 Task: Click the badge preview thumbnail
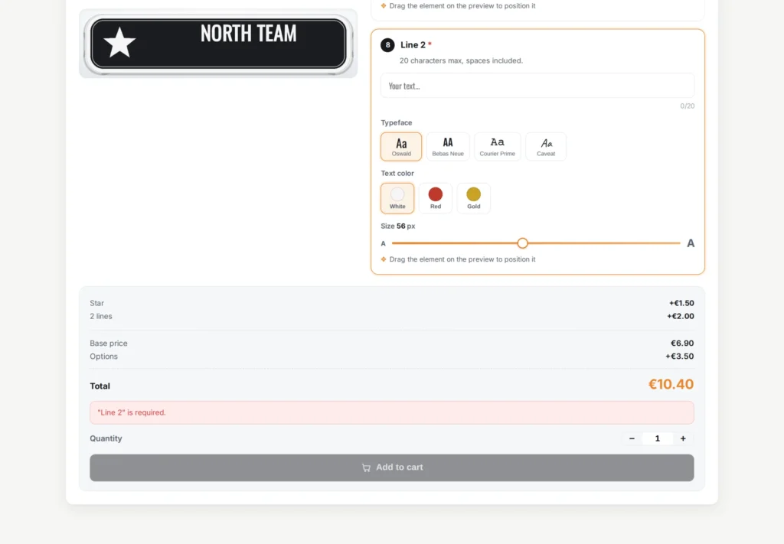click(218, 44)
